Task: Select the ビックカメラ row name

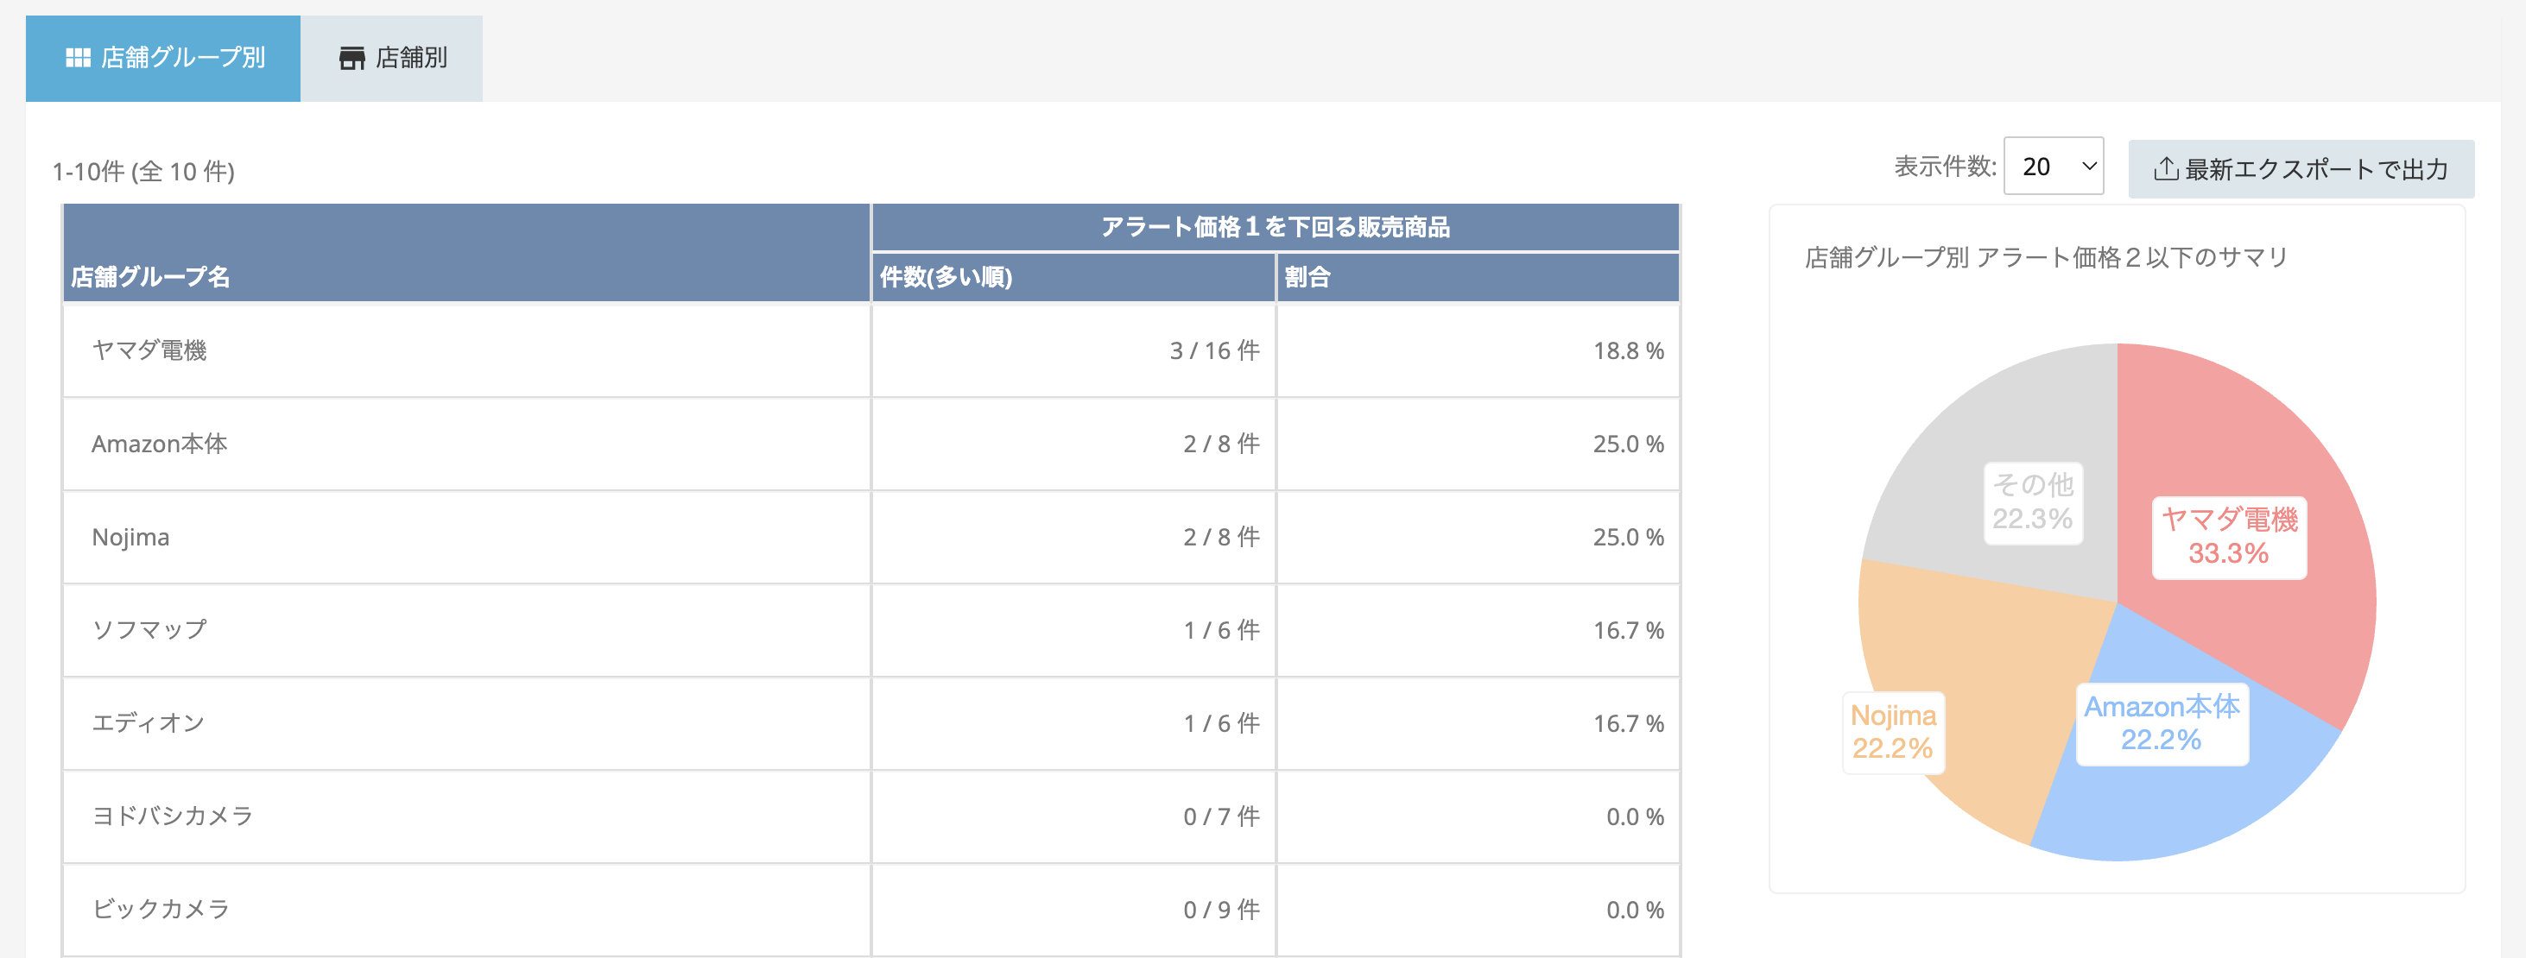Action: [x=161, y=909]
